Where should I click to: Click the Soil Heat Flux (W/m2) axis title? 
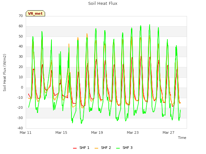(x=5, y=73)
